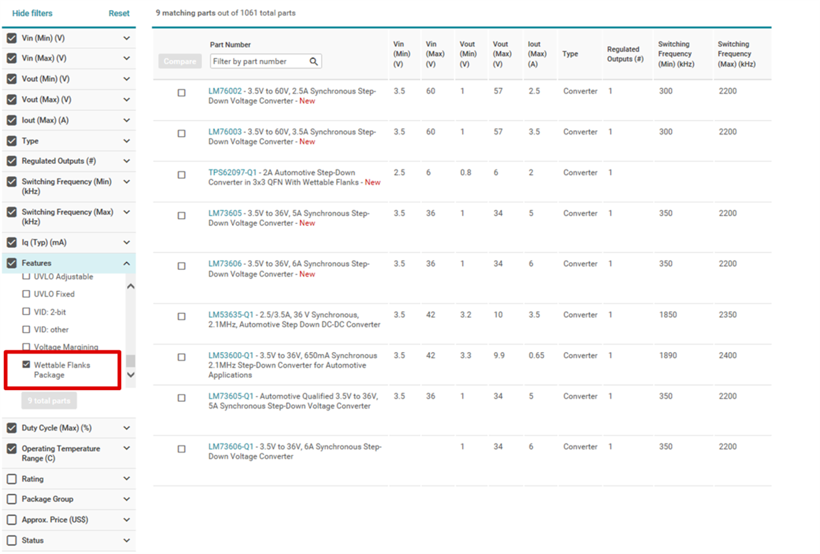Viewport: 820px width, 554px height.
Task: Click Hide filters link
Action: 32,13
